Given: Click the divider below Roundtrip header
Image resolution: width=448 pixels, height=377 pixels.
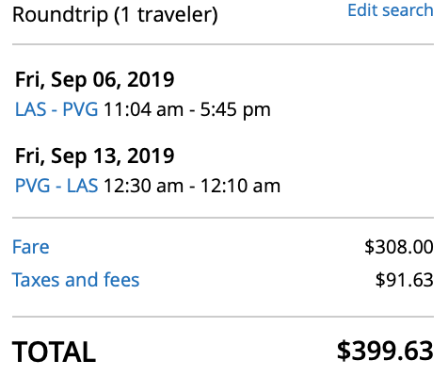Looking at the screenshot, I should tap(223, 44).
